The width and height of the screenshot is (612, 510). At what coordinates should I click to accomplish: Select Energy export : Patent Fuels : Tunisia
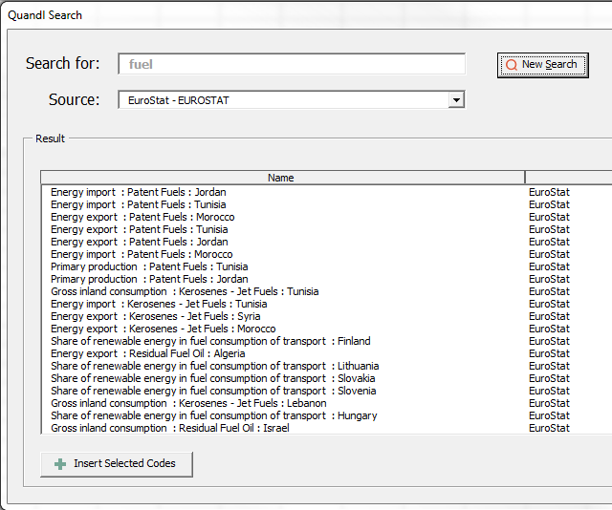(x=140, y=229)
